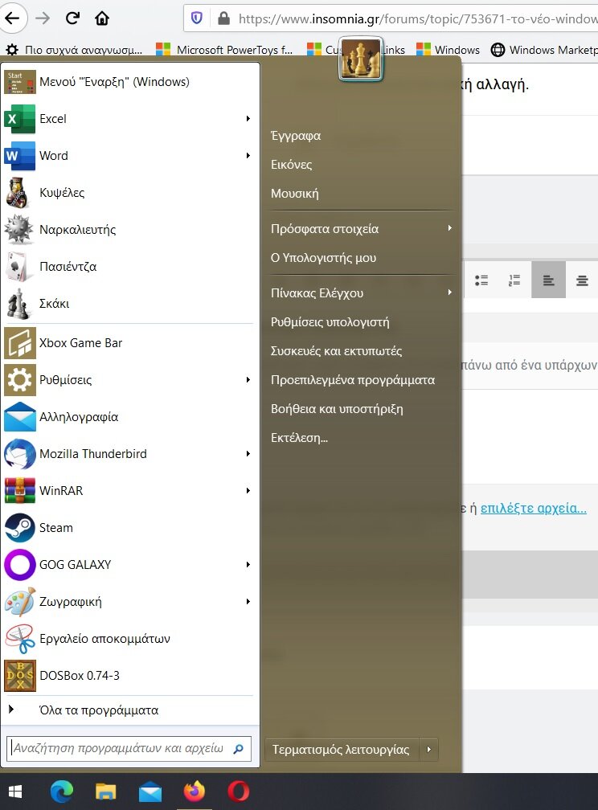The height and width of the screenshot is (810, 598).
Task: Expand the Πίνακας Ελέγχου submenu arrow
Action: pos(449,292)
